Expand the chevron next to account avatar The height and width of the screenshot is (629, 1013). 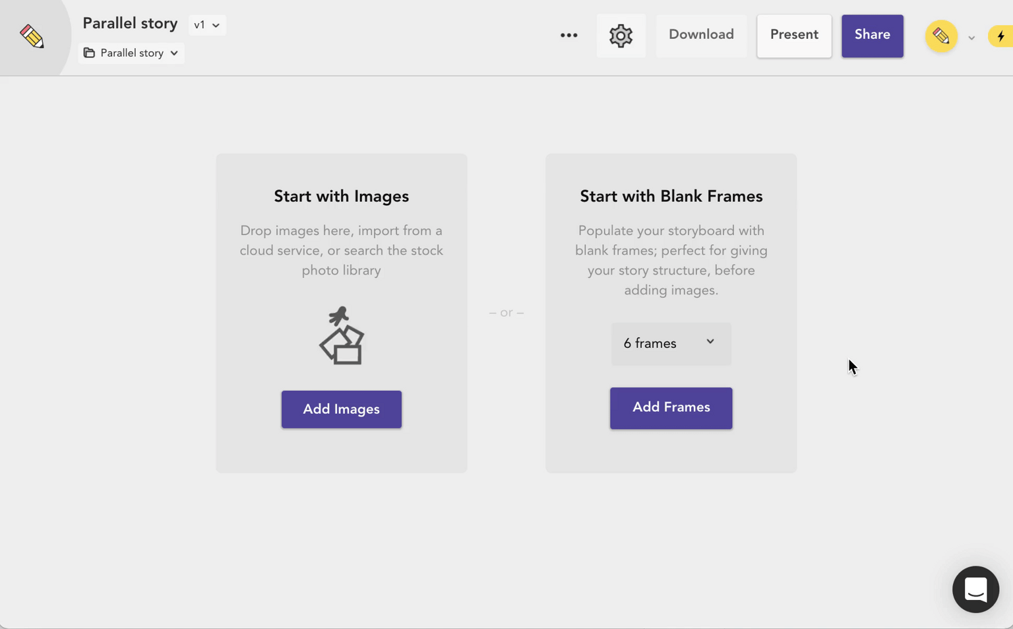[x=971, y=38]
